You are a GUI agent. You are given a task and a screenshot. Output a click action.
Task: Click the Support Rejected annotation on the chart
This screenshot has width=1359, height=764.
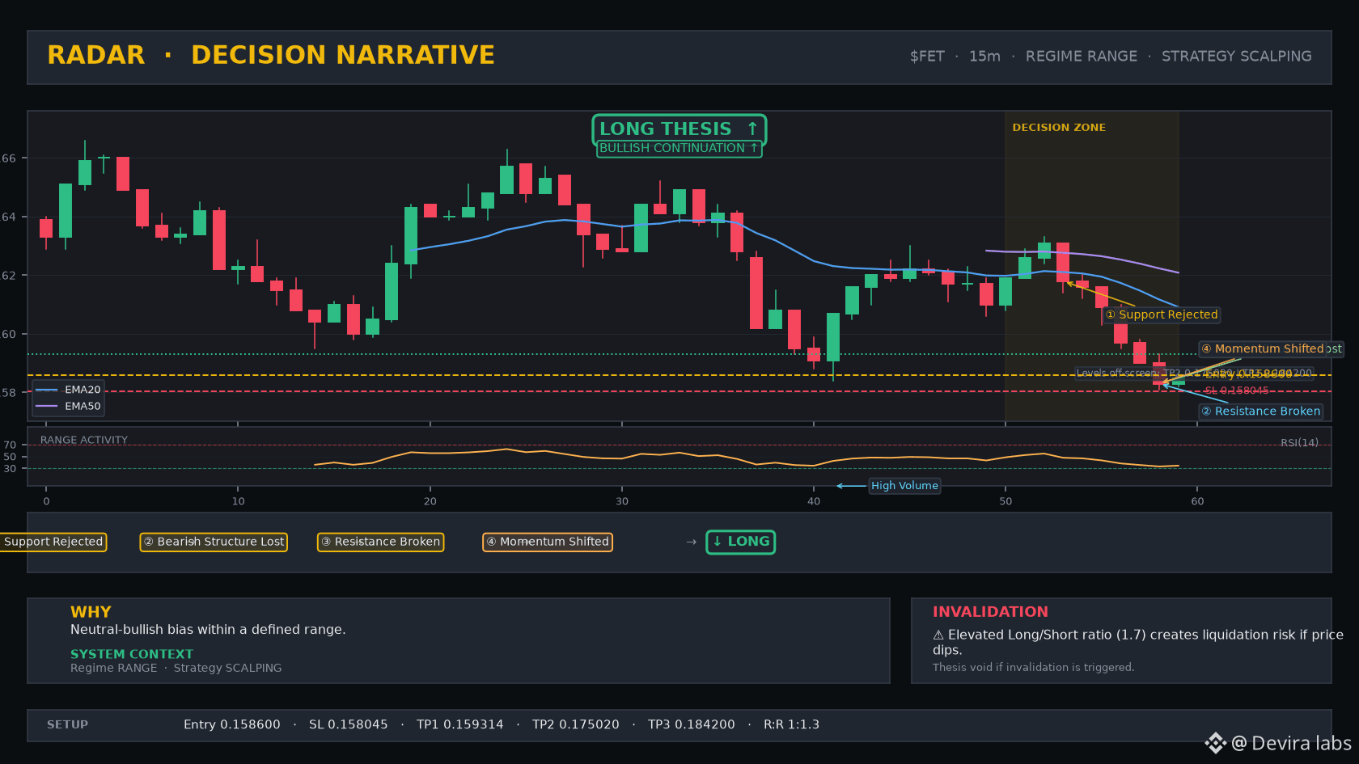1162,314
